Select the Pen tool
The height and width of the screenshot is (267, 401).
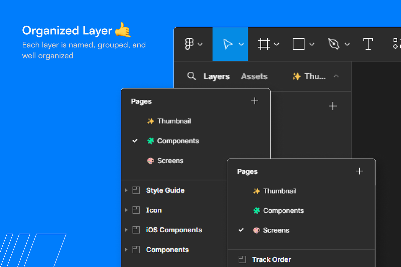pyautogui.click(x=333, y=44)
